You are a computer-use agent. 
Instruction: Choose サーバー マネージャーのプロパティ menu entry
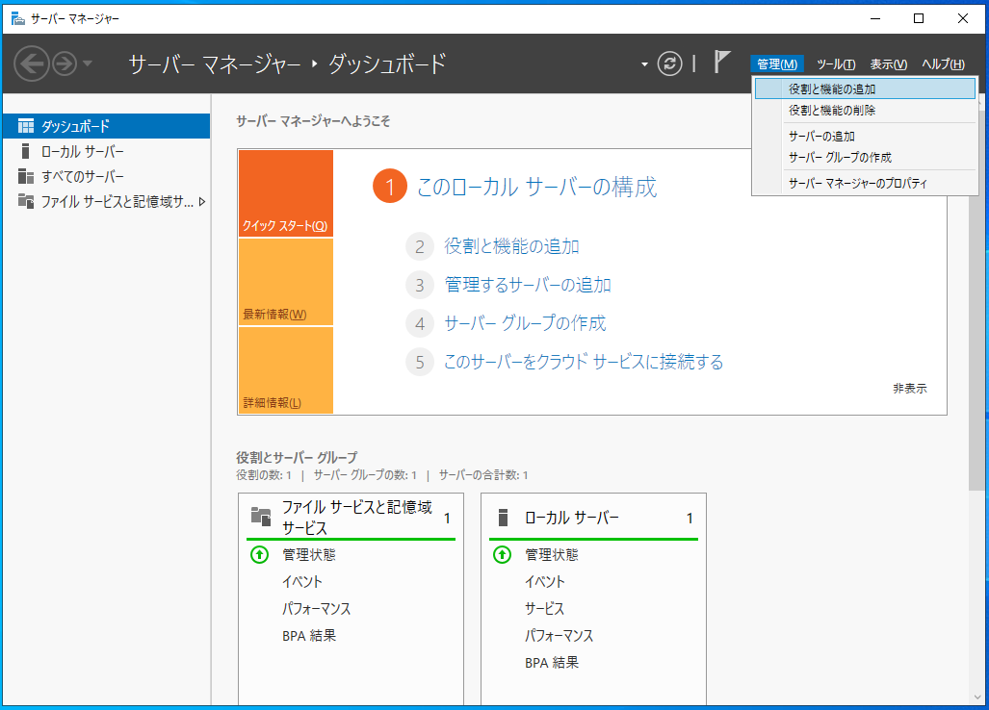coord(865,184)
